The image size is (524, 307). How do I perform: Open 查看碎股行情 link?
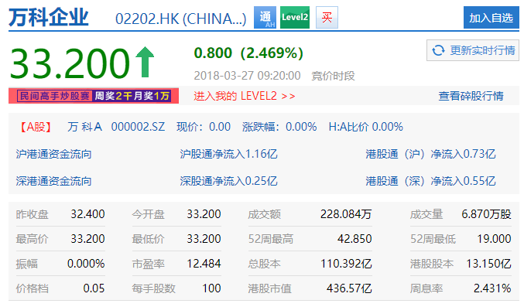pos(471,96)
